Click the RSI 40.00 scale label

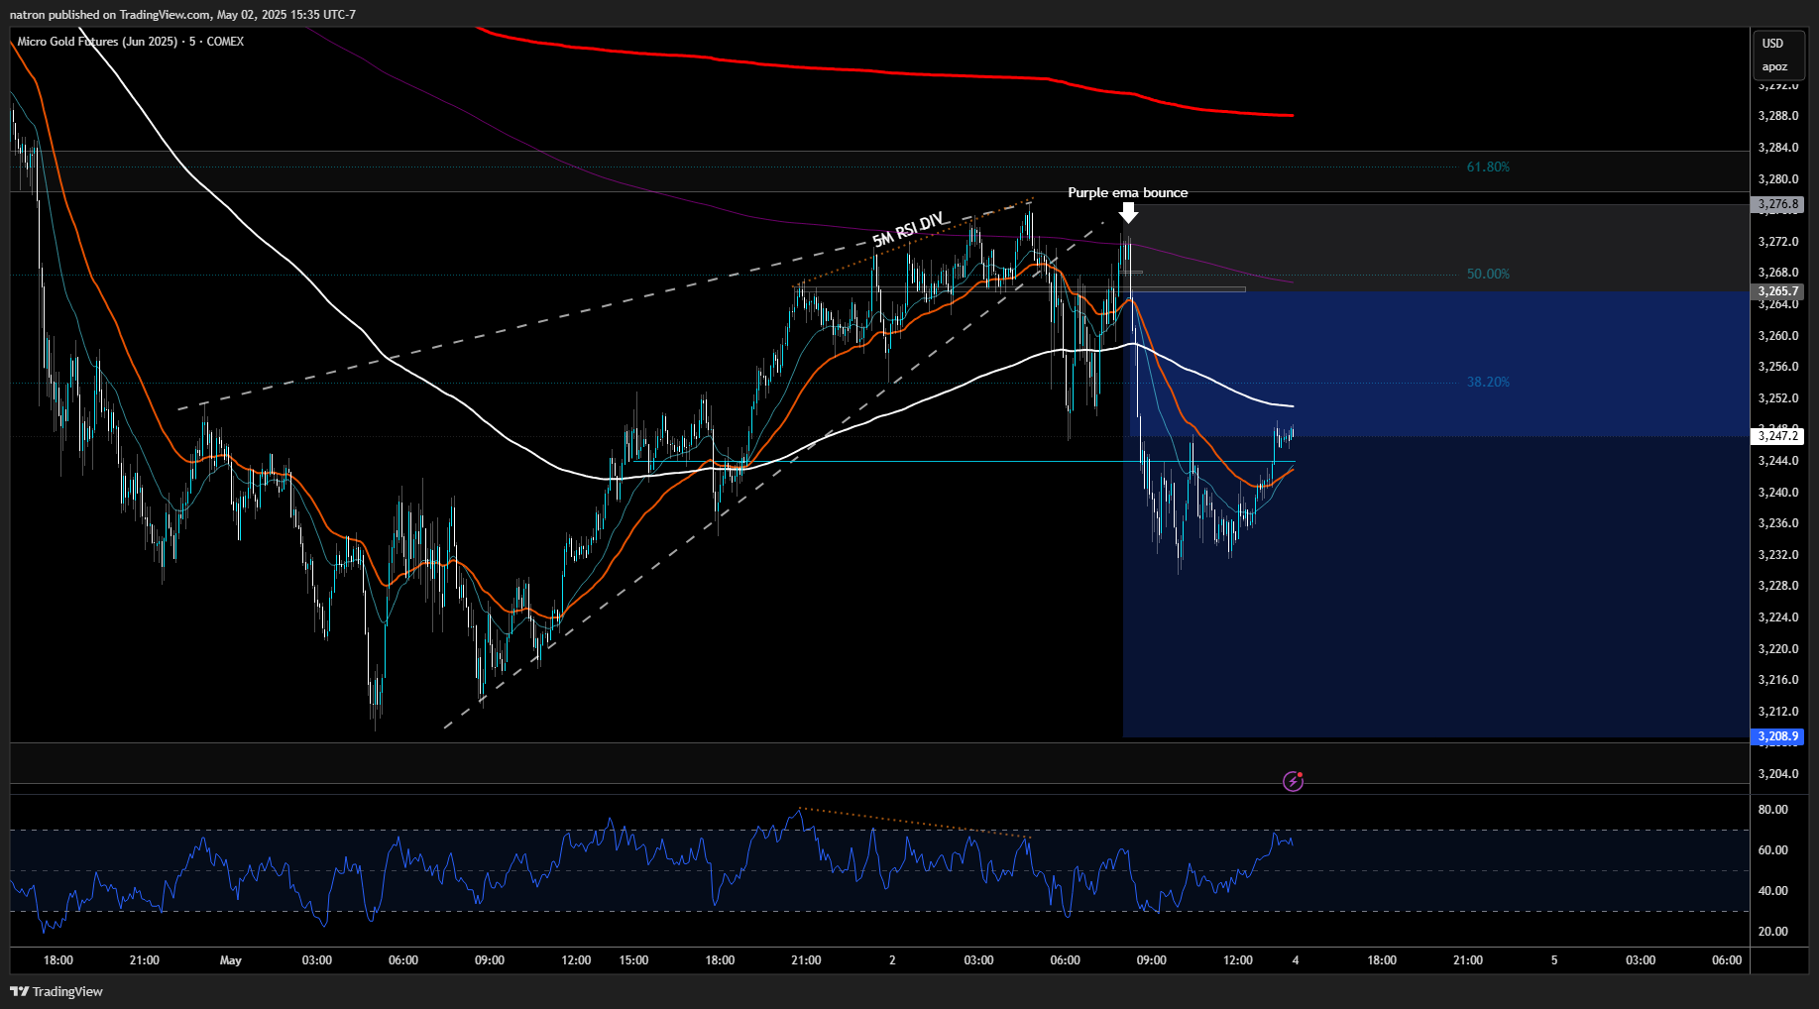[x=1772, y=891]
